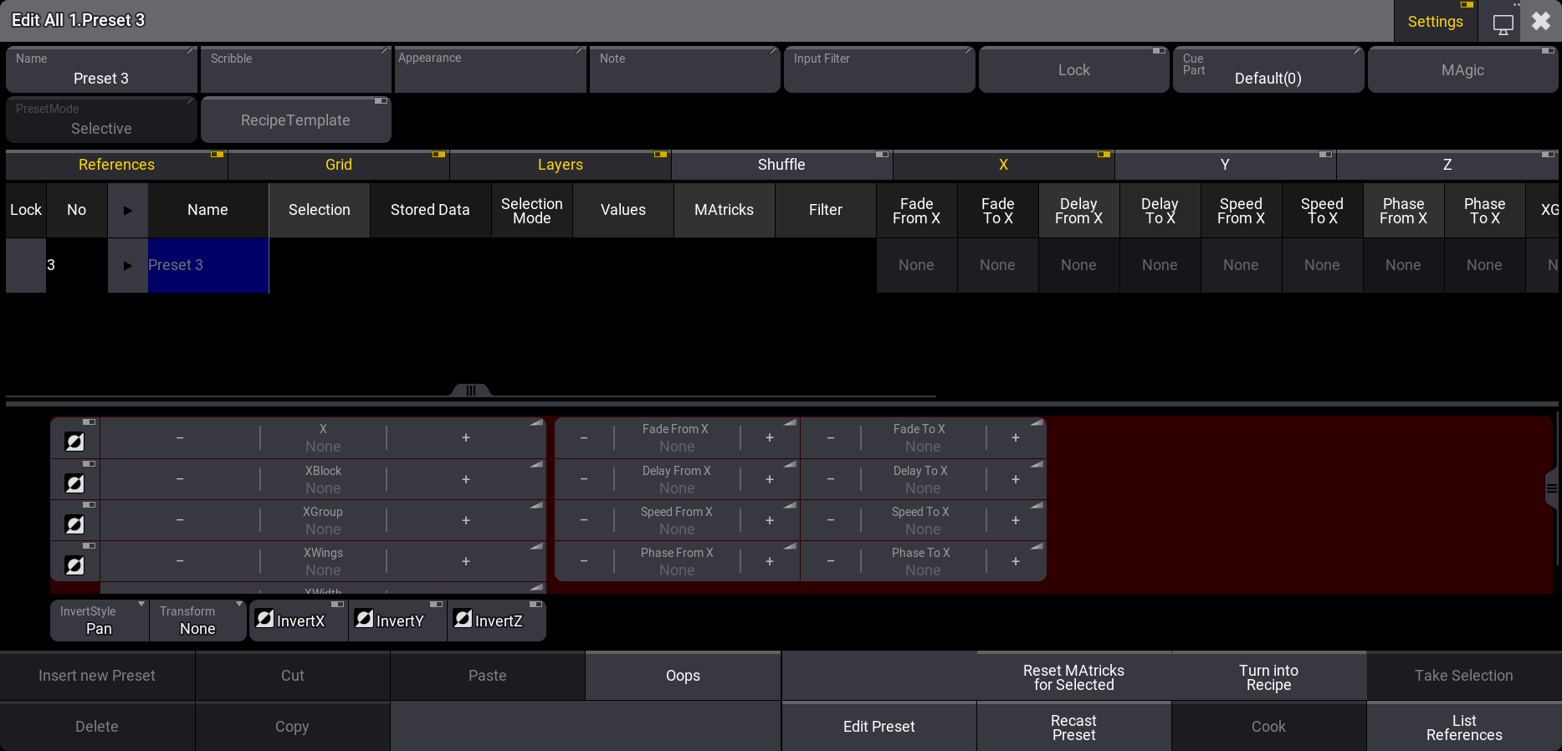
Task: Click the invert icon beside XGroup
Action: point(74,524)
